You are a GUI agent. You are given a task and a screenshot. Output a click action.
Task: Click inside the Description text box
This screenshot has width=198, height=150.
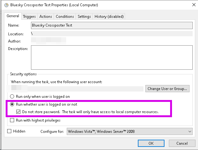(112, 57)
